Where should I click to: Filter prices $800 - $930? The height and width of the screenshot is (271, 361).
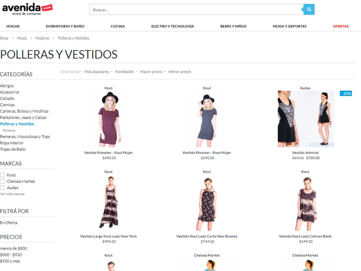[11, 255]
